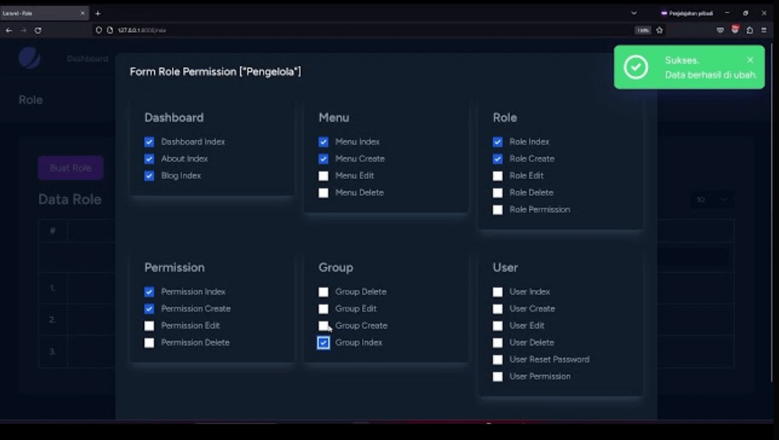Enable Permission Delete checkbox
Image resolution: width=779 pixels, height=440 pixels.
(149, 342)
